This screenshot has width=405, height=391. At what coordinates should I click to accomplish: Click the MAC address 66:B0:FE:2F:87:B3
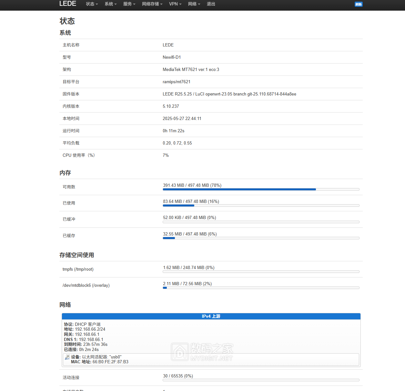pos(110,362)
